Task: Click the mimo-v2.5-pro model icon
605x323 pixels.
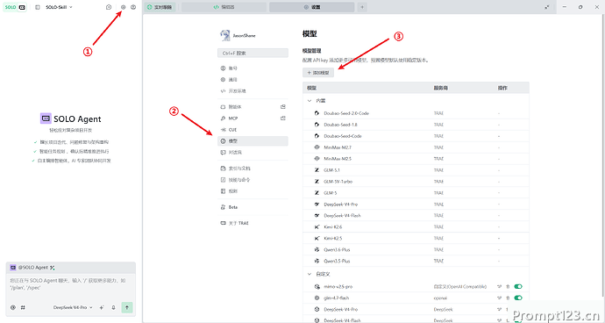Action: tap(317, 287)
